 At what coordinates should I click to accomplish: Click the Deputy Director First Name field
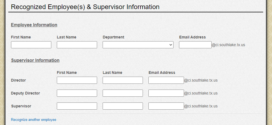click(x=77, y=93)
